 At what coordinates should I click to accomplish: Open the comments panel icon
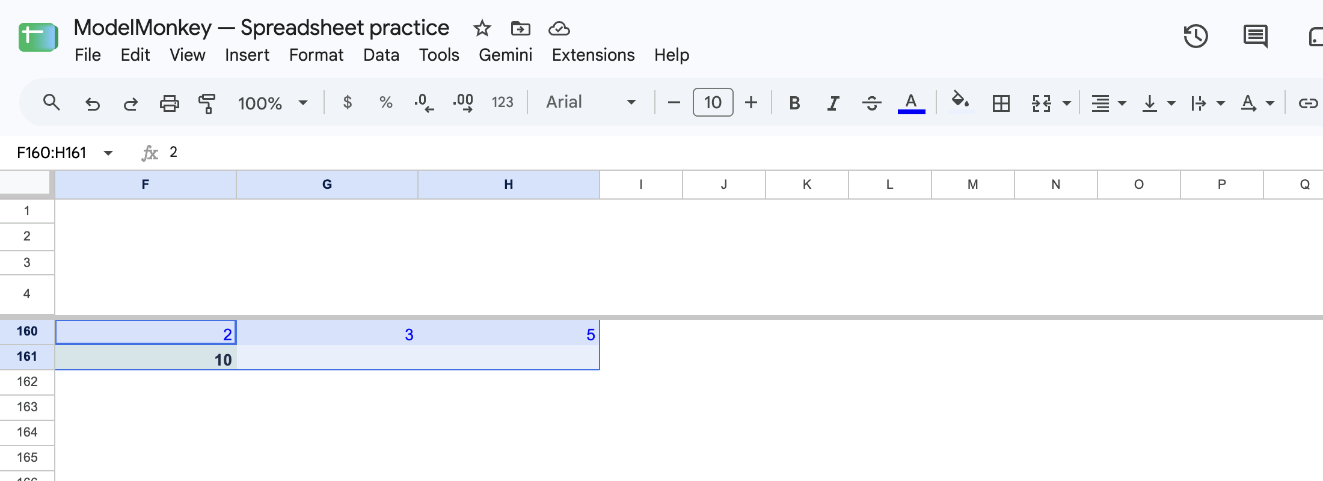(x=1256, y=36)
